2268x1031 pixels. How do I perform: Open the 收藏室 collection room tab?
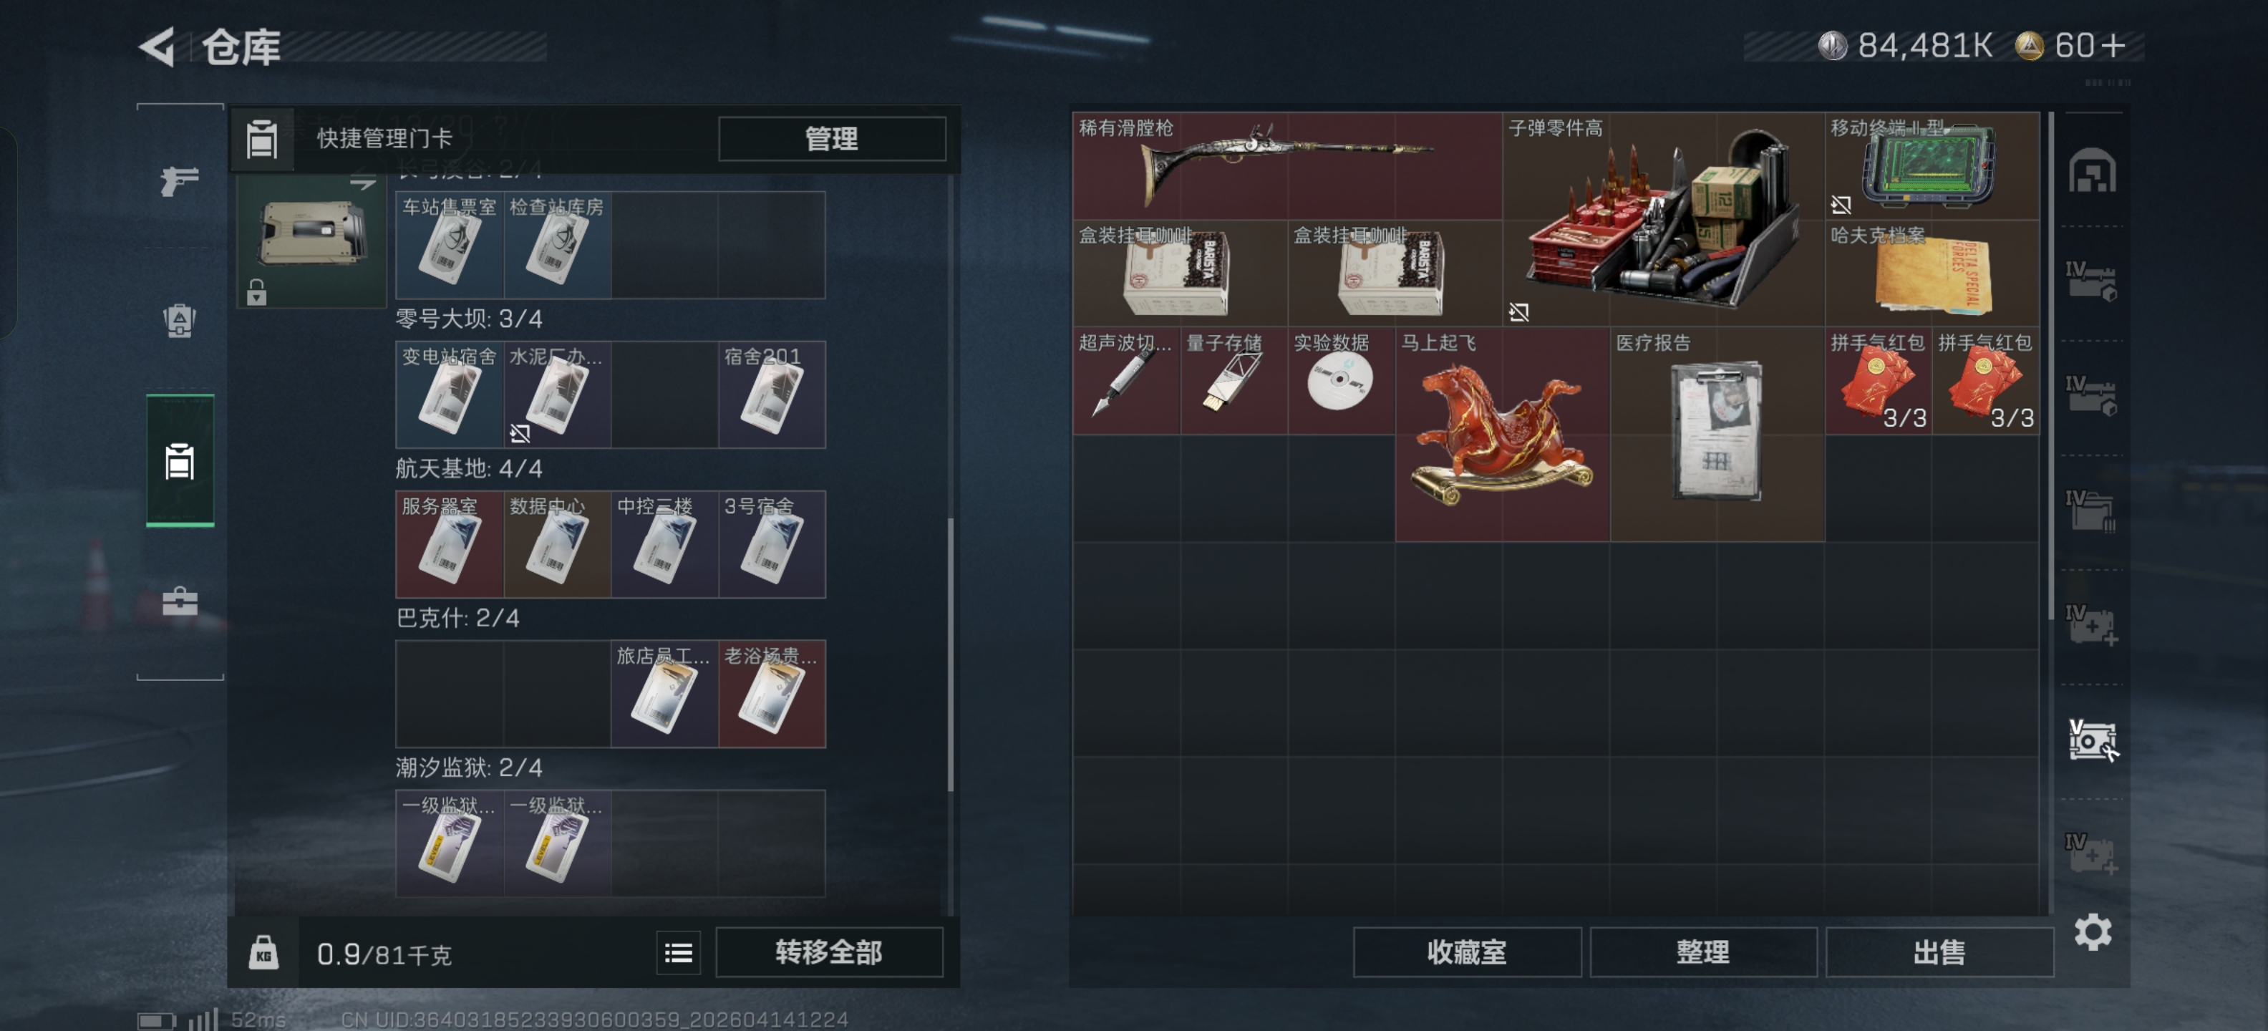click(x=1467, y=952)
